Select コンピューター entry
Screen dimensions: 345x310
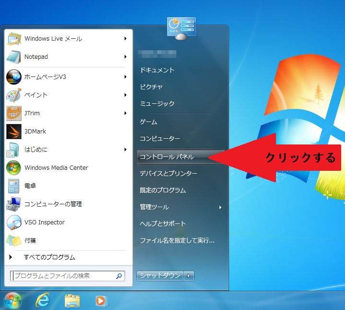click(x=160, y=138)
